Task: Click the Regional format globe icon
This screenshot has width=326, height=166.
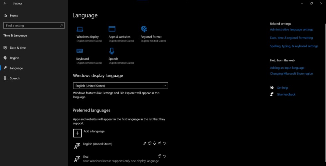Action: pyautogui.click(x=144, y=29)
